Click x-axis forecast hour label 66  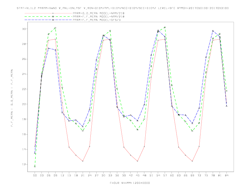[x=186, y=175]
